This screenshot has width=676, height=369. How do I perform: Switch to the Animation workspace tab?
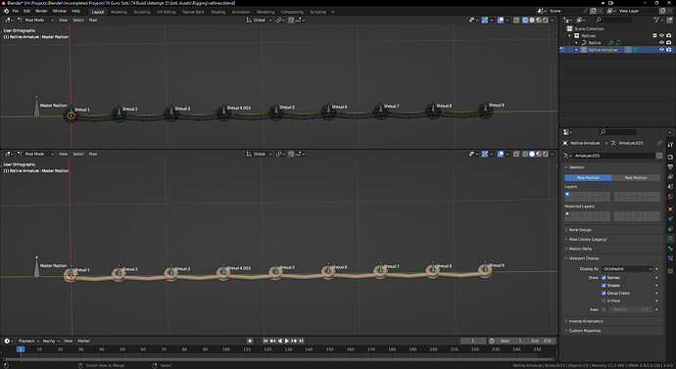(241, 12)
